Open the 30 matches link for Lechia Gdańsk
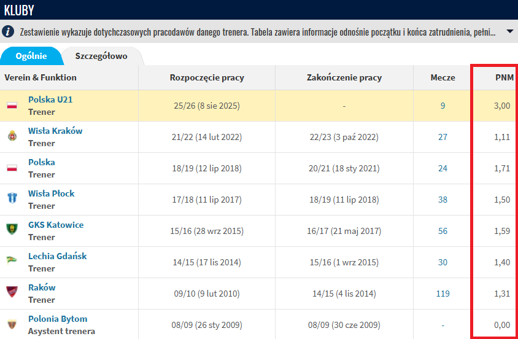Viewport: 518px width, 339px height. click(x=443, y=262)
